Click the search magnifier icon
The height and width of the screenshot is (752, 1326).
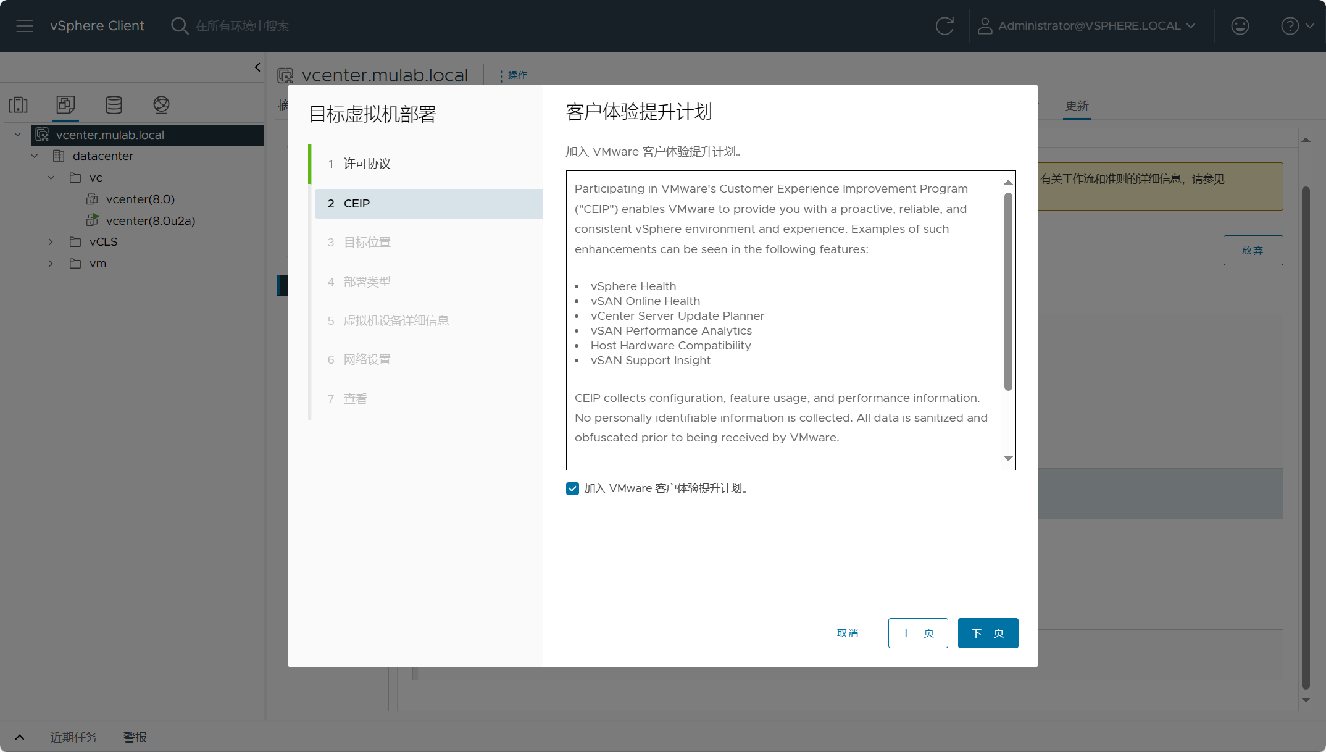[x=179, y=26]
